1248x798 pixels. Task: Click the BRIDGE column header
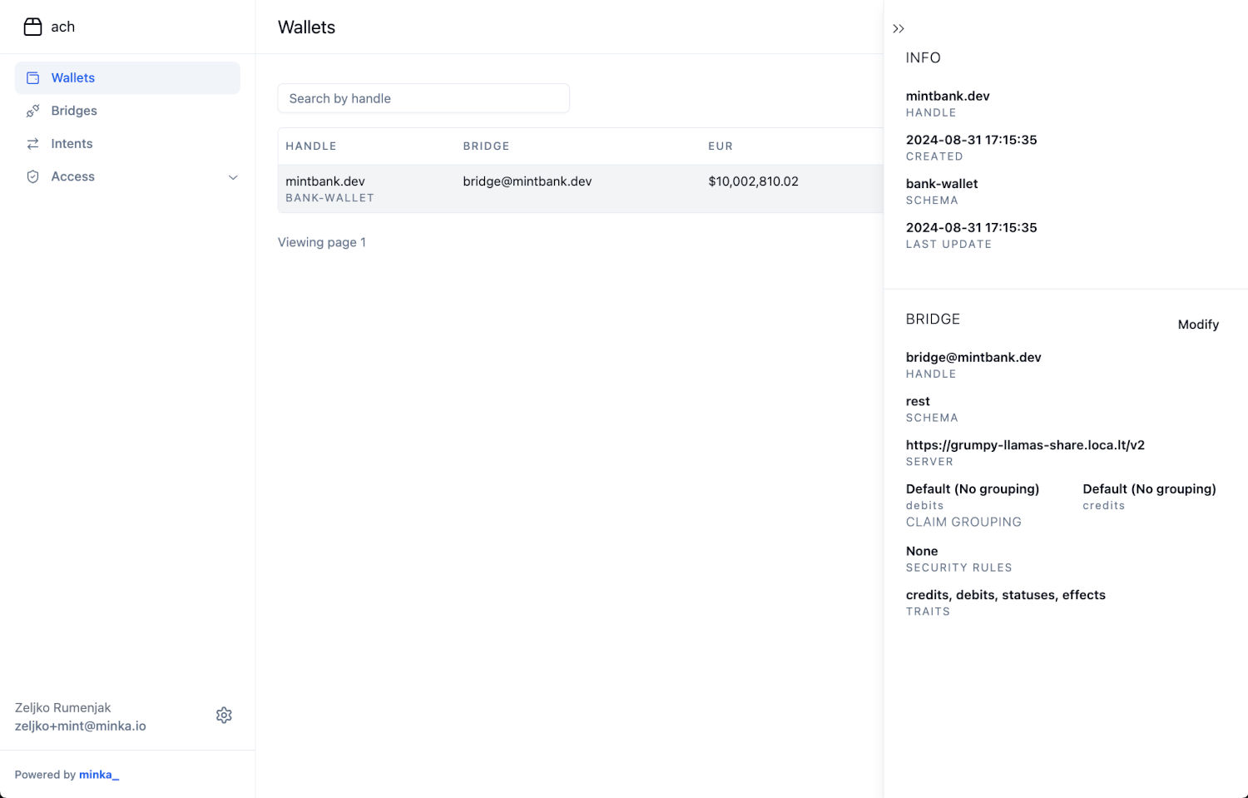click(x=486, y=146)
